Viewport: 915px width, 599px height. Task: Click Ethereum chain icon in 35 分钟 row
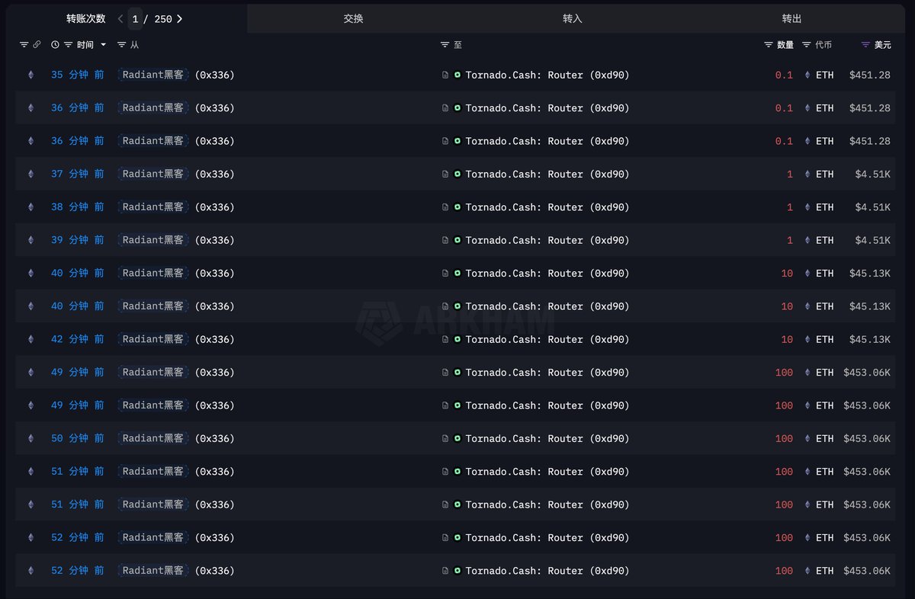click(31, 75)
